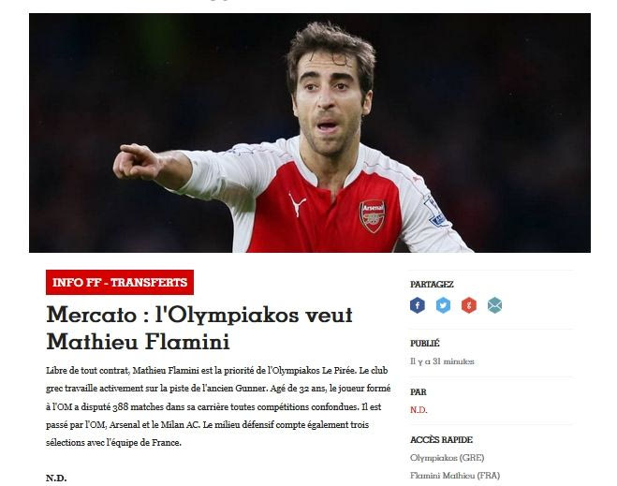Click the Mathieu Flamini header photo

pyautogui.click(x=310, y=133)
